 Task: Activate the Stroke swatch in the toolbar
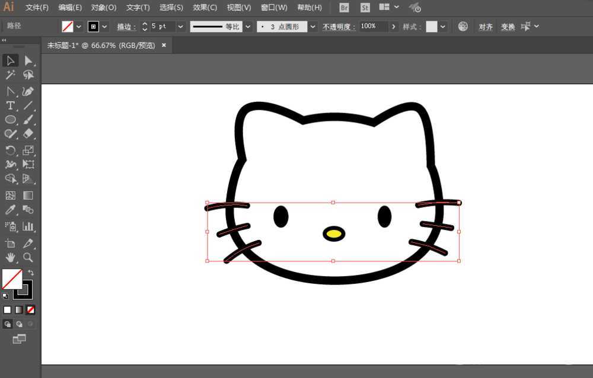23,291
